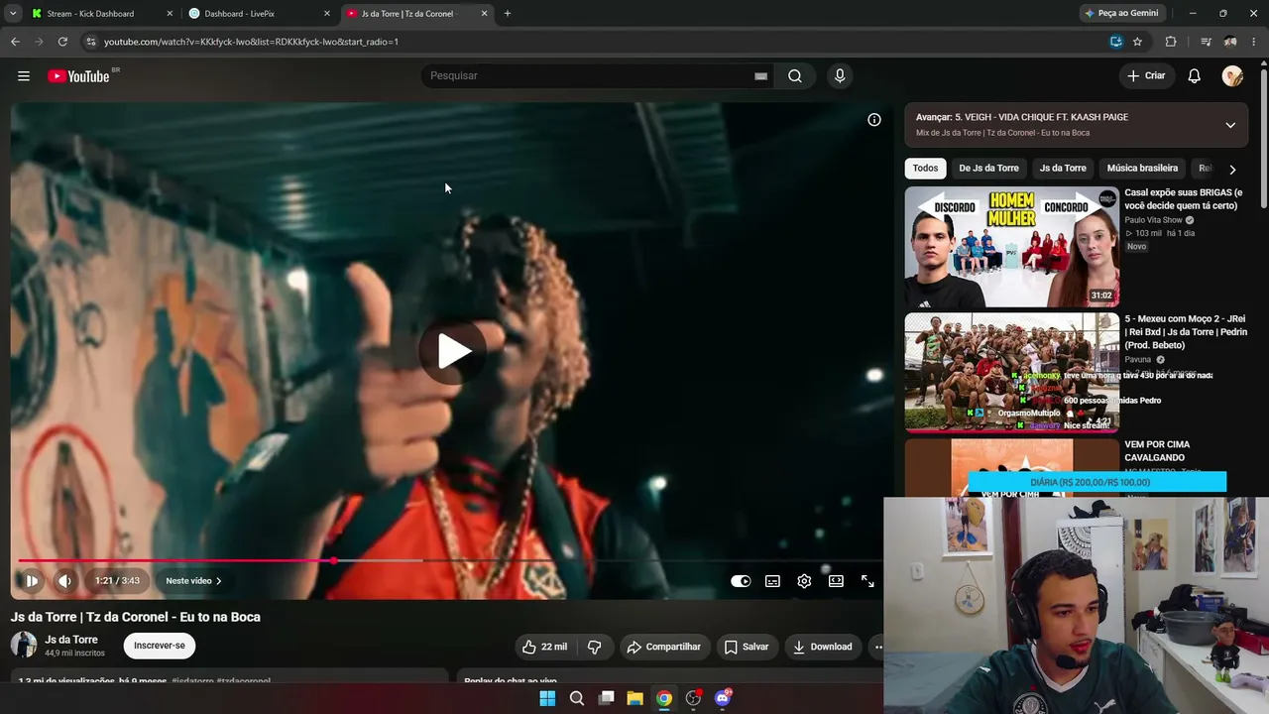Filter by Música brasileira chip

(x=1142, y=169)
